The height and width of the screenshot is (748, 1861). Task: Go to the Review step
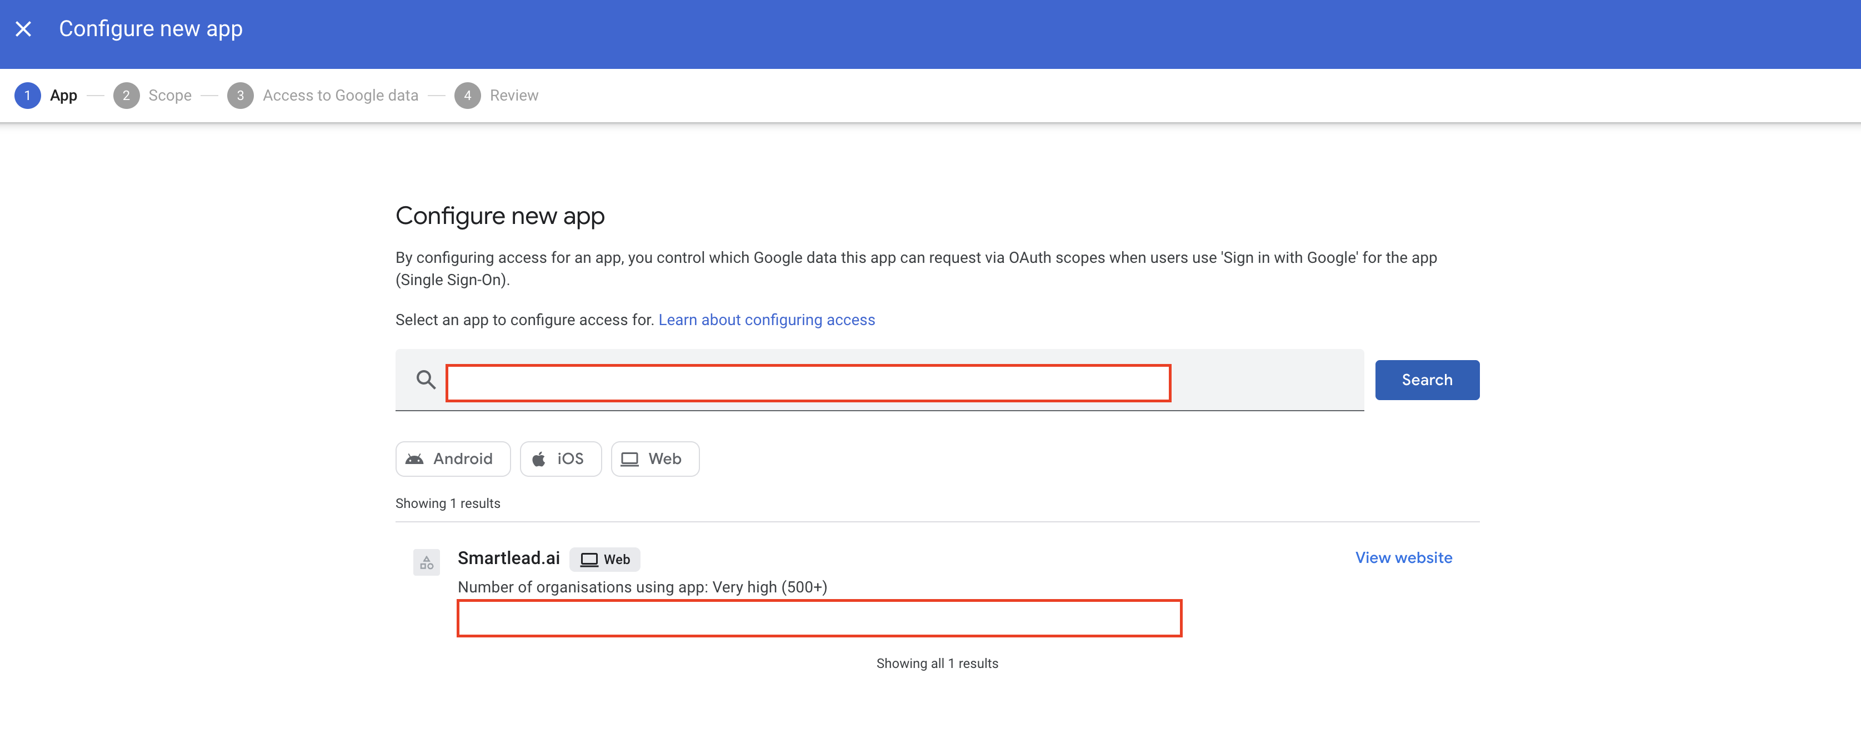[x=514, y=96]
